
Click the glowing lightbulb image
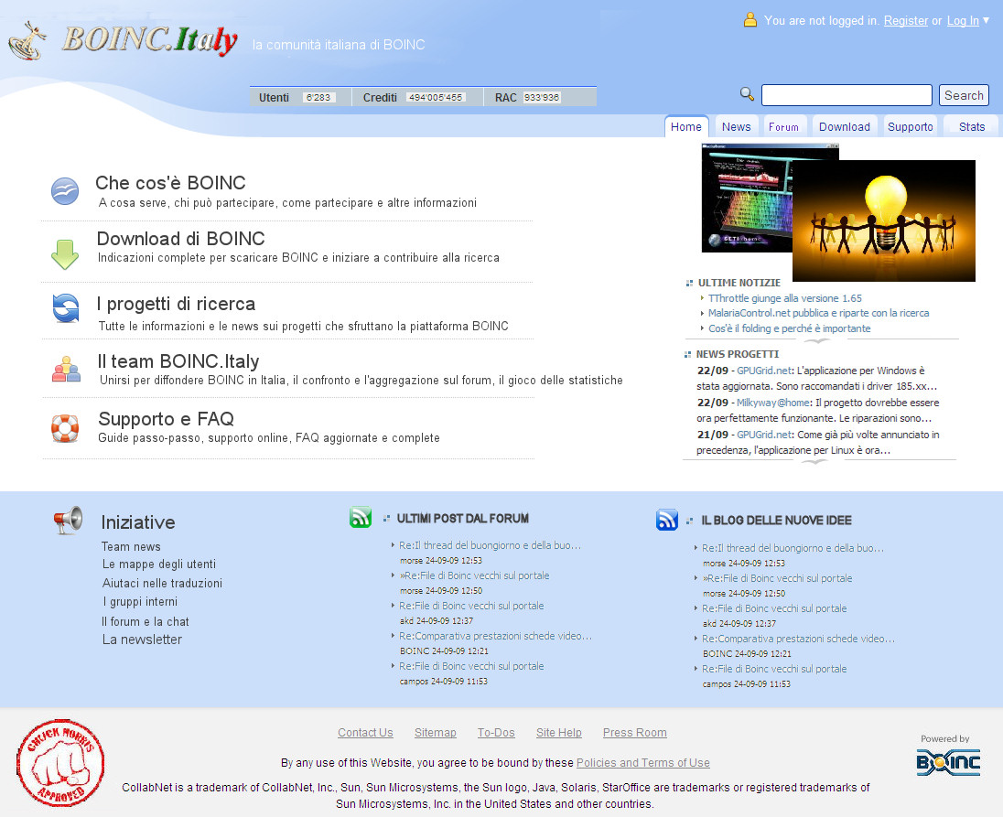[x=883, y=220]
